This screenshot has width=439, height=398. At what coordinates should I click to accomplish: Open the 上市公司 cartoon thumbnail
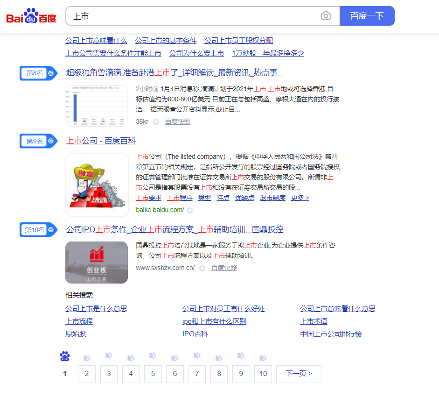coord(97,185)
